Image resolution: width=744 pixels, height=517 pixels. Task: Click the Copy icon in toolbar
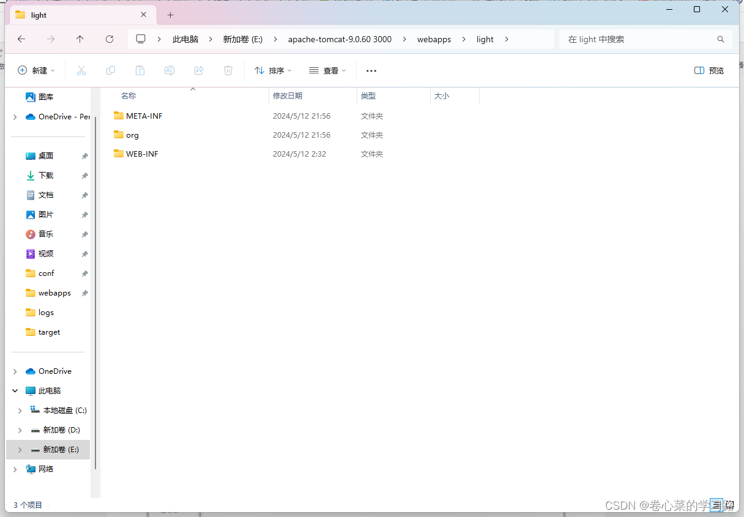(x=111, y=70)
